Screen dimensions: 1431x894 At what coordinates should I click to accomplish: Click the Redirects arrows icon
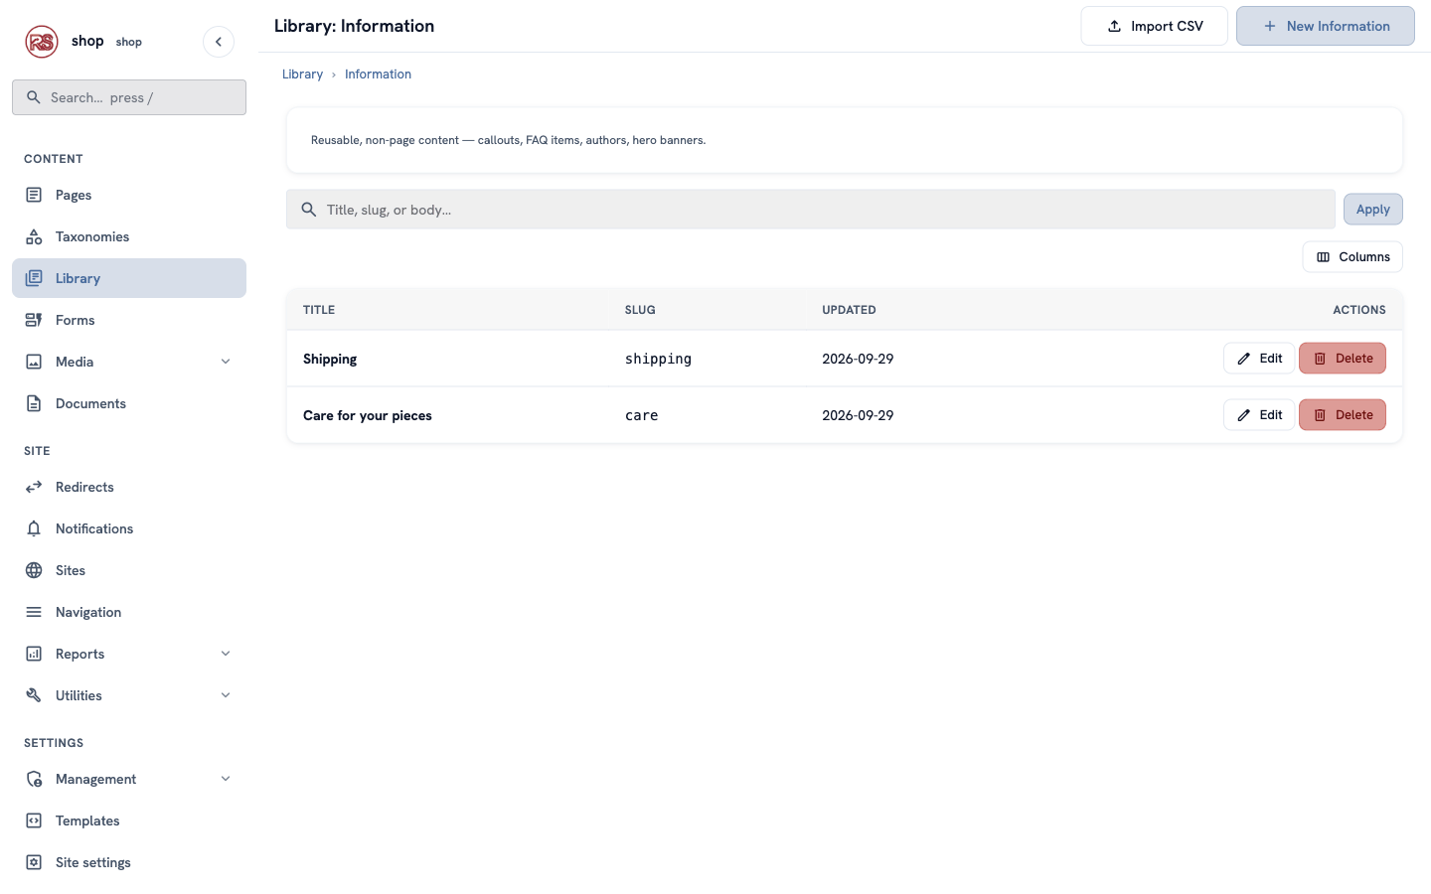34,487
